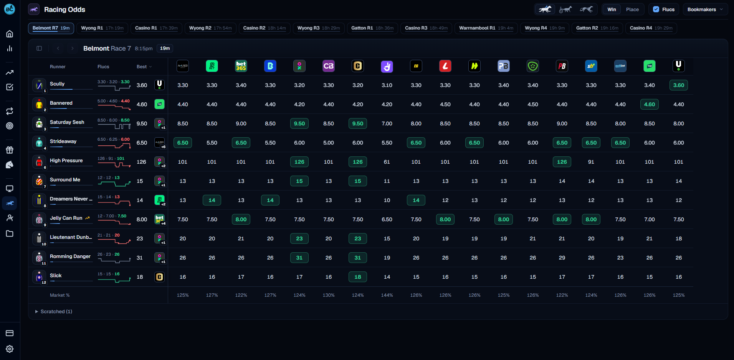
Task: Click the Romming Danger jockey silk thumbnail
Action: 39,258
